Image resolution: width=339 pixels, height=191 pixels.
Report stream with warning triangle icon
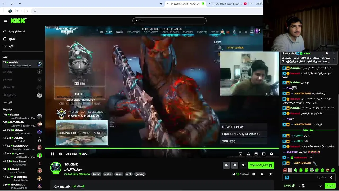click(x=262, y=174)
